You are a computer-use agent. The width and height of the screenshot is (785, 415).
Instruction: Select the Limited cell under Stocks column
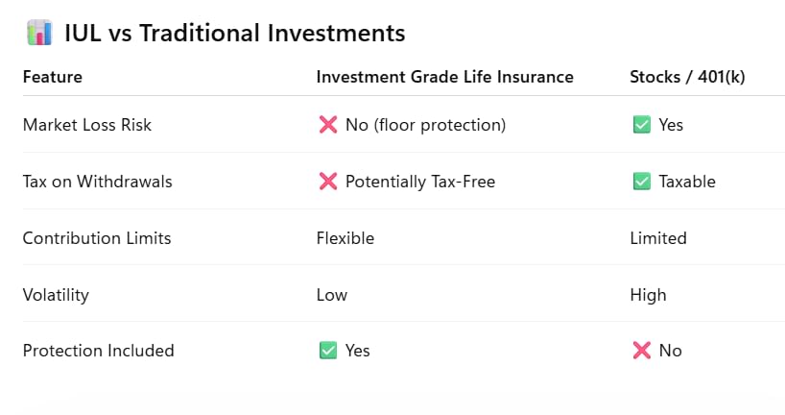click(x=658, y=238)
